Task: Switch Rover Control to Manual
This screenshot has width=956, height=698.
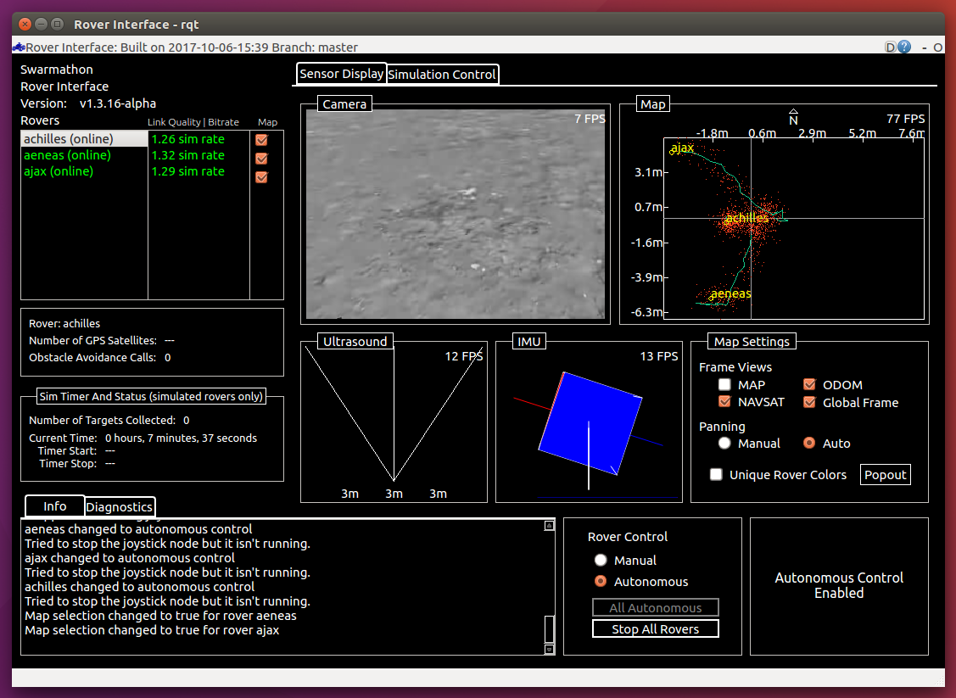Action: [x=601, y=561]
